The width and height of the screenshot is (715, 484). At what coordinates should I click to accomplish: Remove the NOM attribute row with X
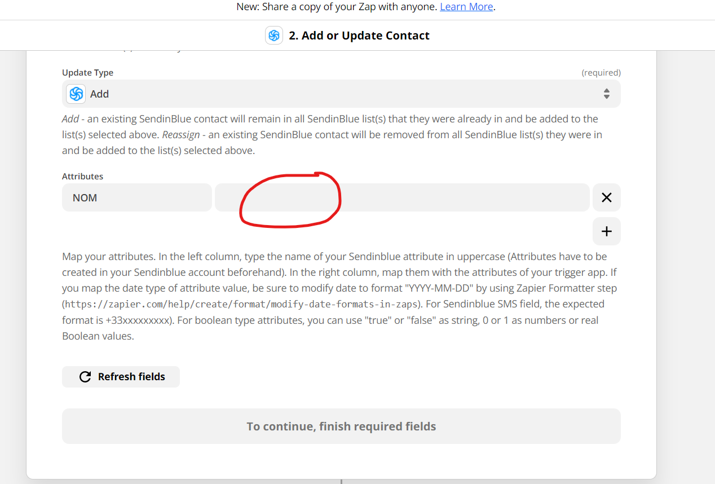click(x=607, y=197)
